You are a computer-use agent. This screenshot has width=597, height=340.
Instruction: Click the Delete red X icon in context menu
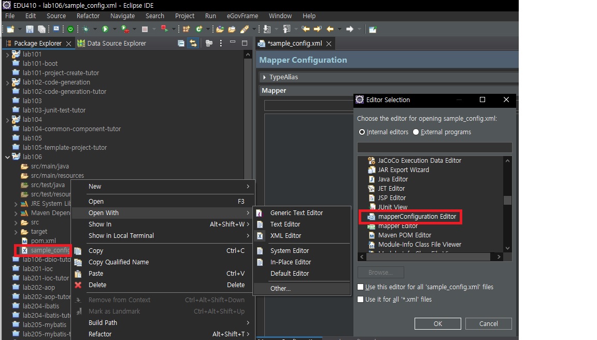tap(78, 285)
